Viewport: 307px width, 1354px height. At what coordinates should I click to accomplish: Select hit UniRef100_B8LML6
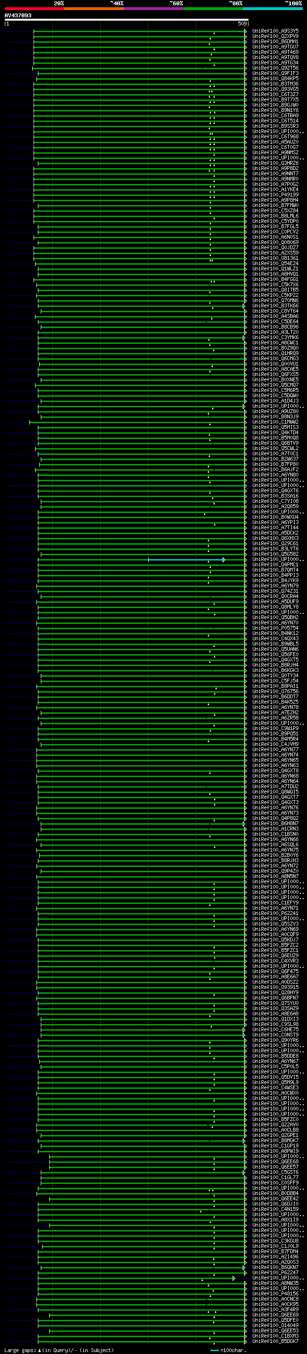(x=275, y=216)
